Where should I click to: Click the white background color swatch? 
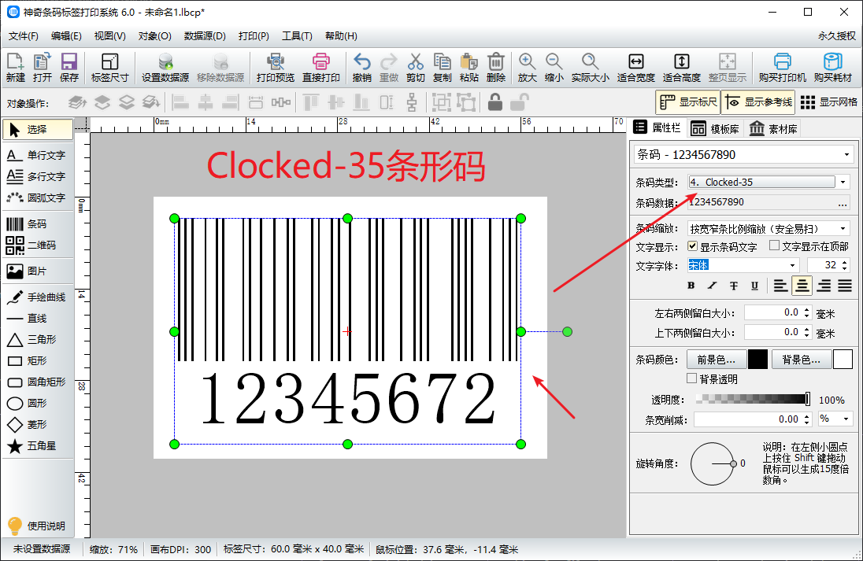(843, 360)
